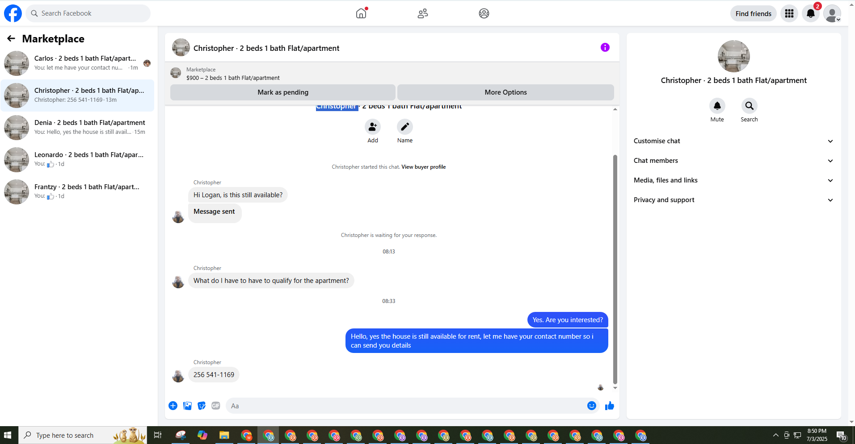Viewport: 855px width, 444px height.
Task: Show hidden system tray icons
Action: 775,435
